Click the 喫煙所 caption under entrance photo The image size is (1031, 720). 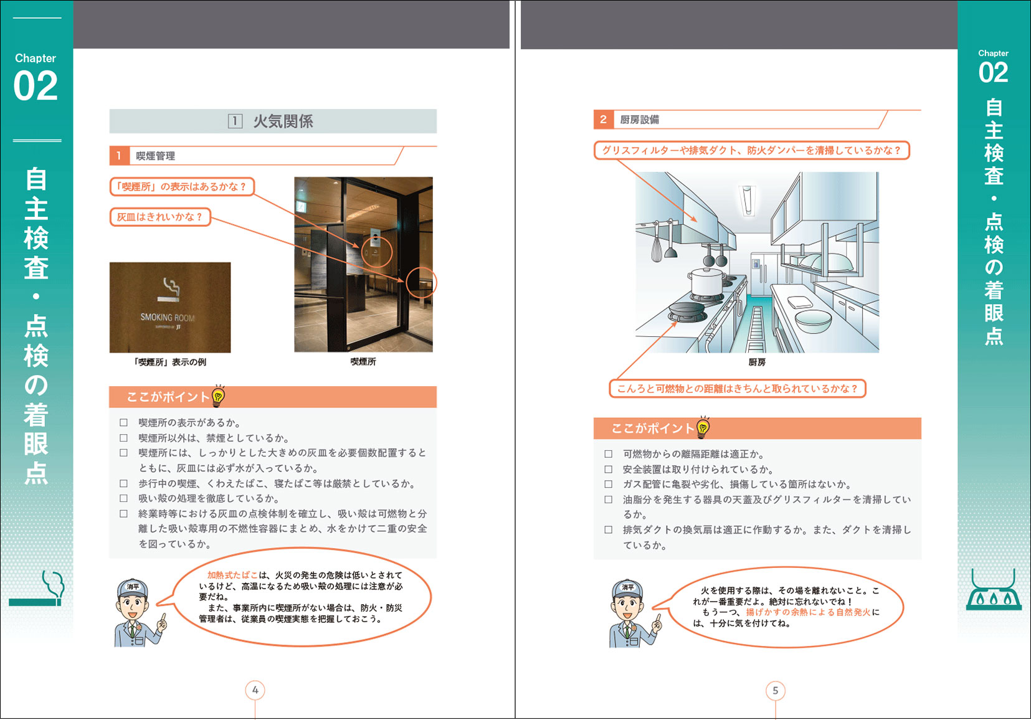click(x=363, y=361)
